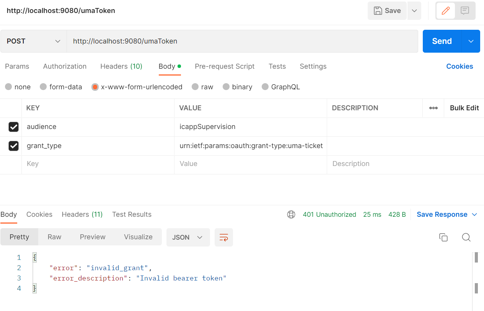Open the Settings tab

313,66
